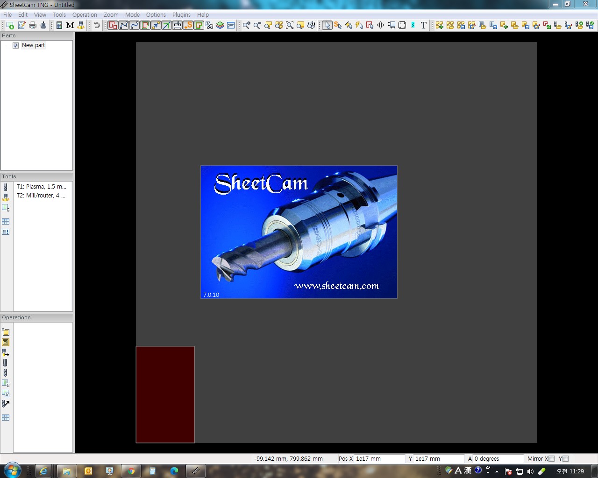
Task: Open the Options menu
Action: tap(156, 14)
